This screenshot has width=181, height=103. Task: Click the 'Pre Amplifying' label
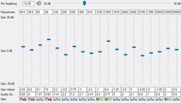pyautogui.click(x=9, y=4)
